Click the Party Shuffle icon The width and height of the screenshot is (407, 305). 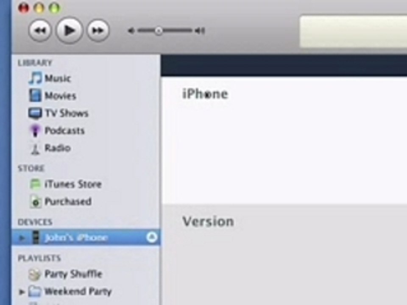coord(35,274)
